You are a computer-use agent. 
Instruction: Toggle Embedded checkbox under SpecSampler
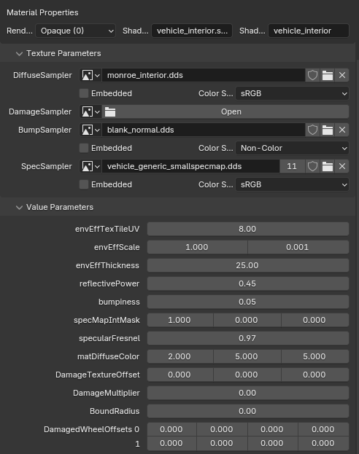[x=84, y=184]
